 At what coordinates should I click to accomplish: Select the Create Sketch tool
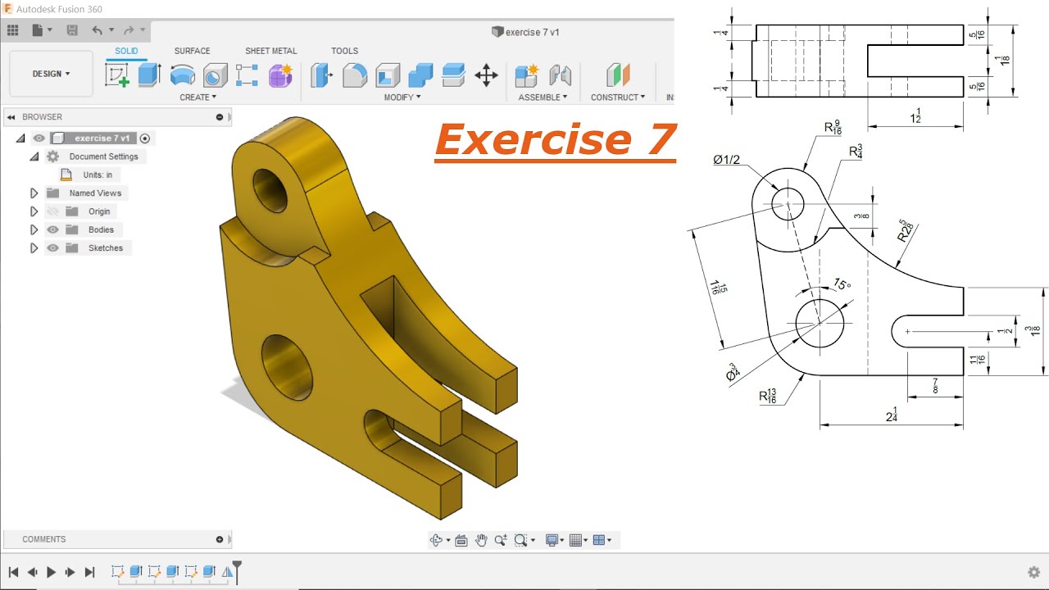tap(117, 75)
